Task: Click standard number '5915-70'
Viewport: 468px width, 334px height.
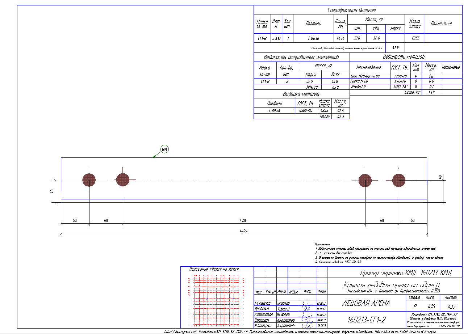Action: click(400, 81)
